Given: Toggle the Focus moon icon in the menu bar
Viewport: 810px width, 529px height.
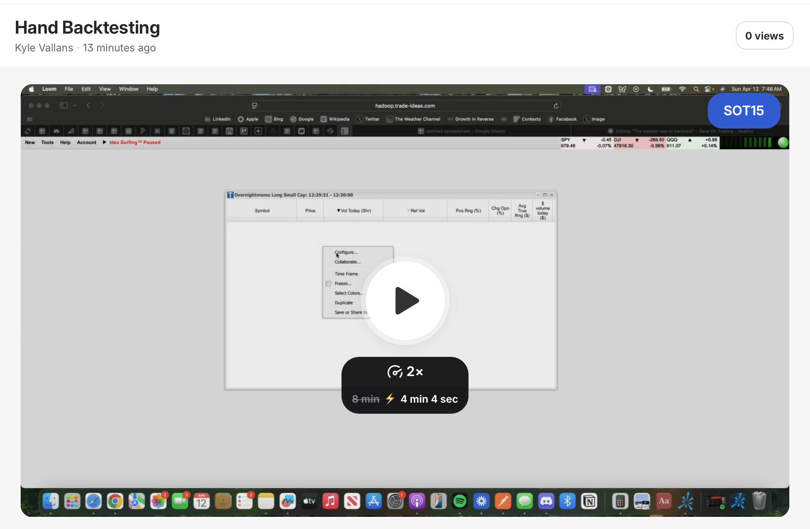Looking at the screenshot, I should point(650,89).
